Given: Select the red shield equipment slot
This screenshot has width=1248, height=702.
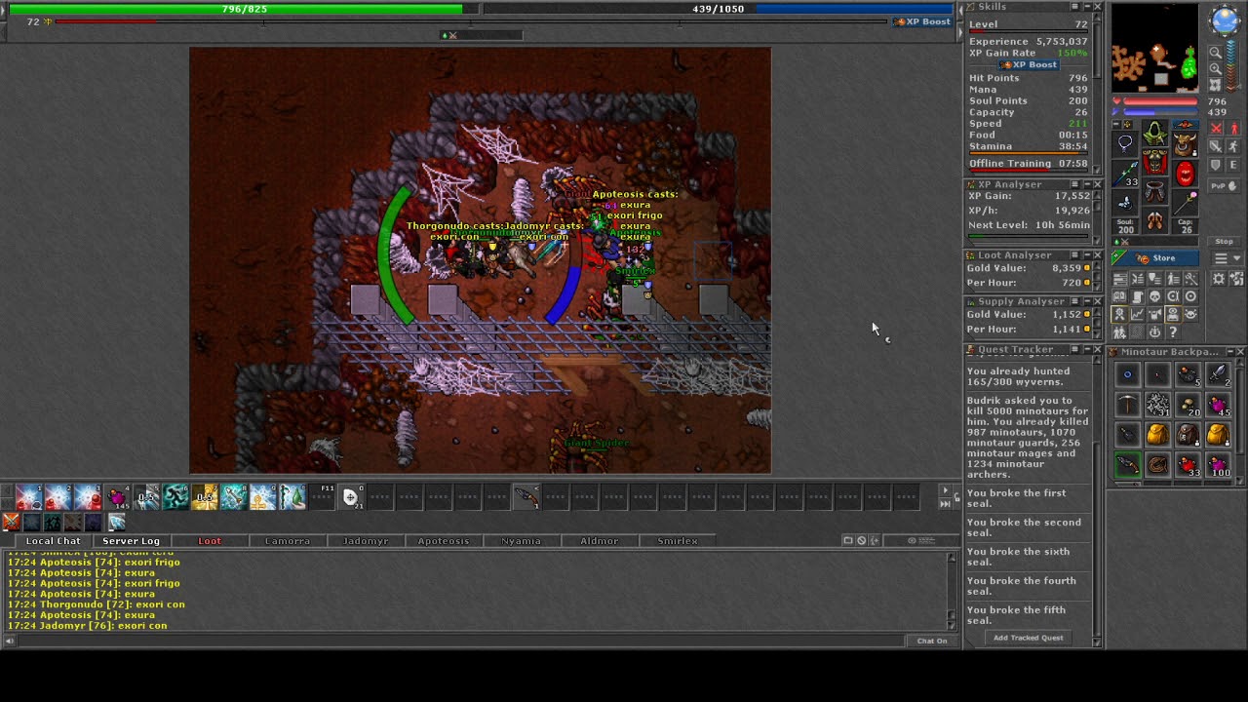Looking at the screenshot, I should [x=1186, y=174].
